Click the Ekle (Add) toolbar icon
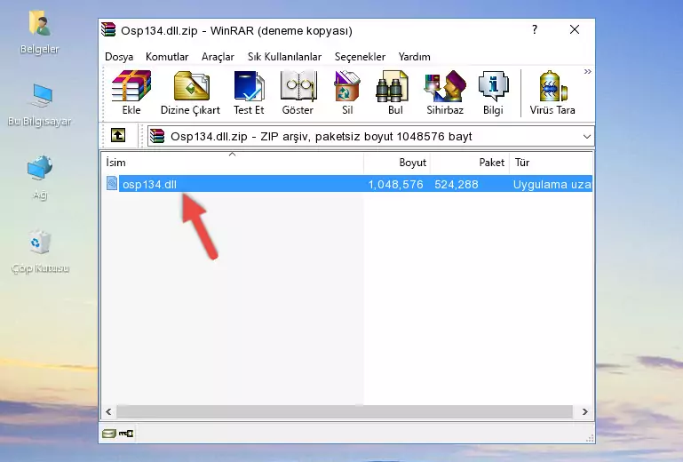The image size is (683, 462). (x=131, y=92)
